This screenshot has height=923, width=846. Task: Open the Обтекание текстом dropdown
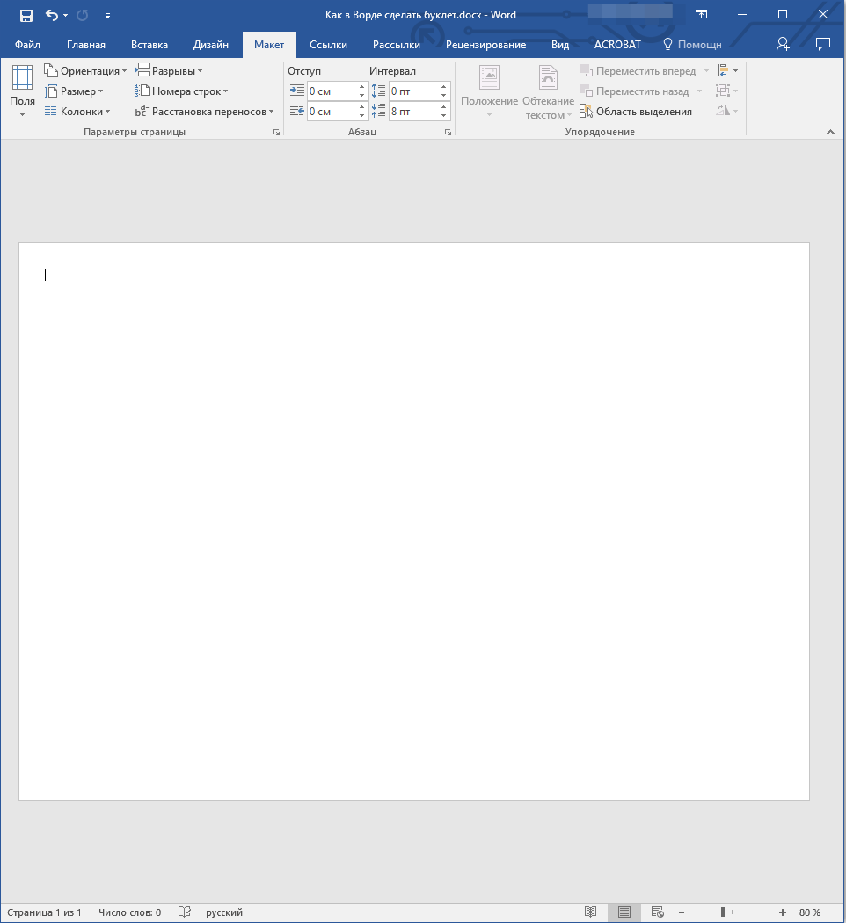548,91
